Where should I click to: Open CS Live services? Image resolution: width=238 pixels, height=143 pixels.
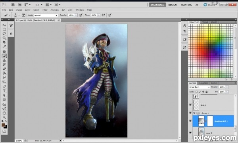click(x=210, y=5)
